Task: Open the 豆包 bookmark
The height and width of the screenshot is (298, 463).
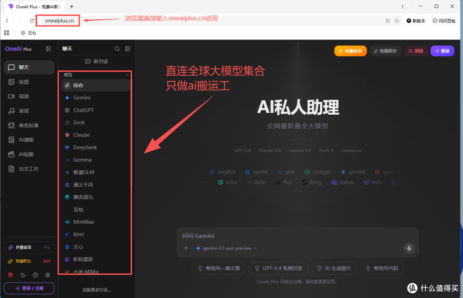Action: click(x=28, y=33)
